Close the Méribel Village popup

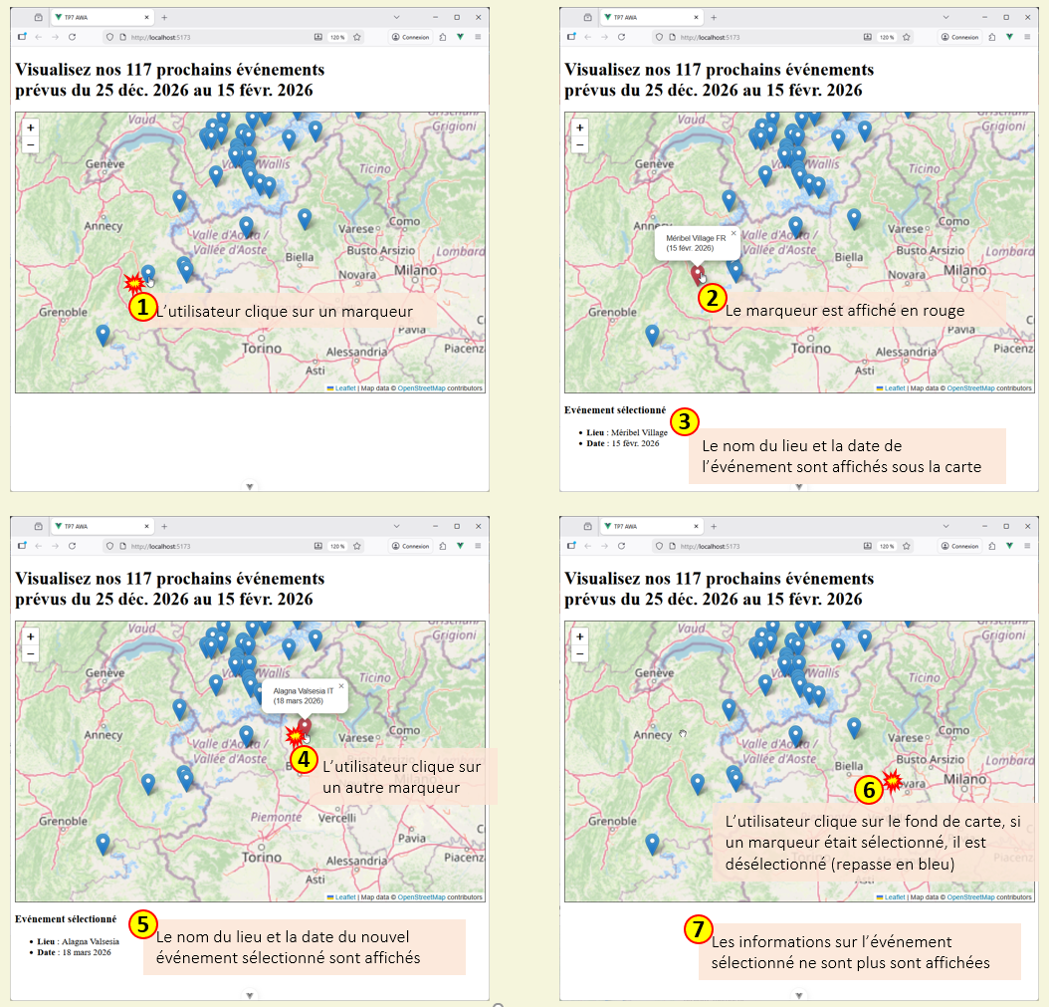pos(734,234)
